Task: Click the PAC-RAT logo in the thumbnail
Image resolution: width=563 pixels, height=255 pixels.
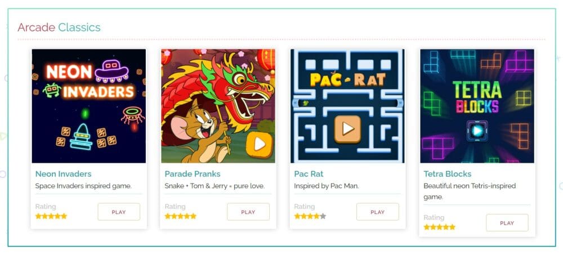Action: 347,80
